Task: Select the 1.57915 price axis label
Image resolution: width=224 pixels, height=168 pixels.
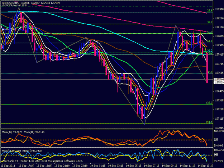Action: coord(219,45)
